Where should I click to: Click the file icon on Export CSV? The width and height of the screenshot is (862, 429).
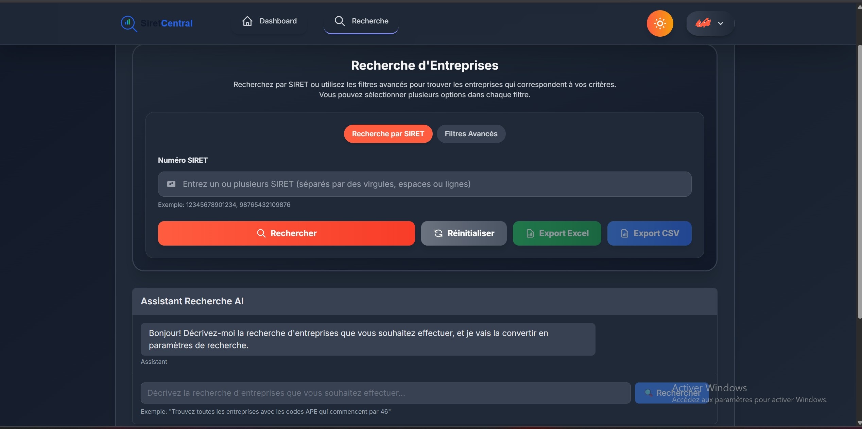[x=624, y=233]
